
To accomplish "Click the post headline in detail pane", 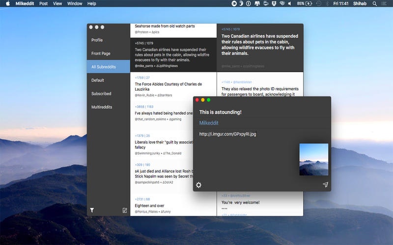I will pos(260,45).
